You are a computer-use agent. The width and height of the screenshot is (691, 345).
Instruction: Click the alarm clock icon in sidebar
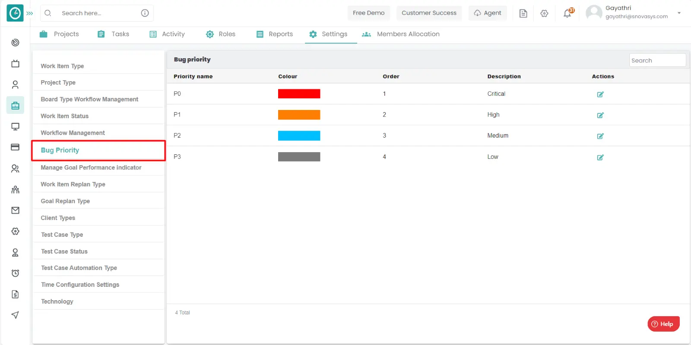pos(15,273)
